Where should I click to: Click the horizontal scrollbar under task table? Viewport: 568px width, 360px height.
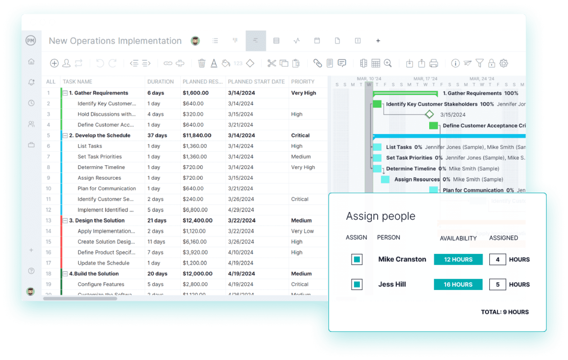click(80, 298)
